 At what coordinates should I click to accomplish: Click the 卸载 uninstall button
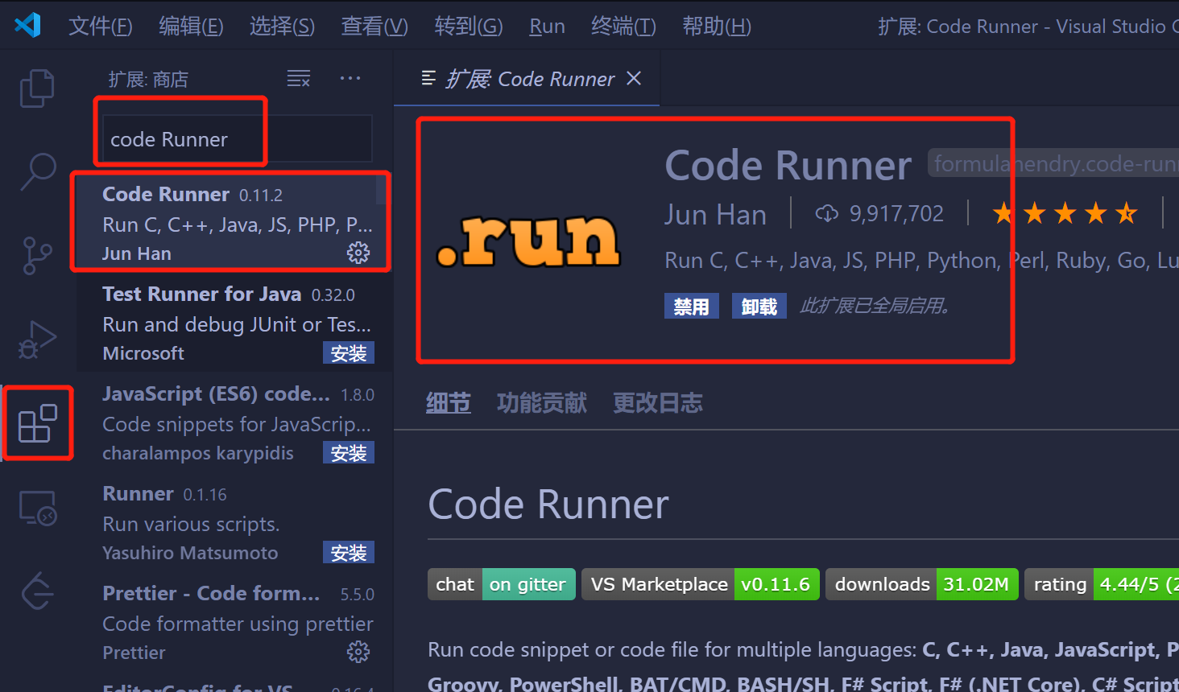(759, 306)
